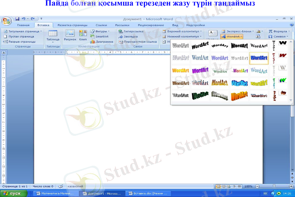Insert picture with Рисунок icon
This screenshot has width=295, height=197.
click(70, 35)
